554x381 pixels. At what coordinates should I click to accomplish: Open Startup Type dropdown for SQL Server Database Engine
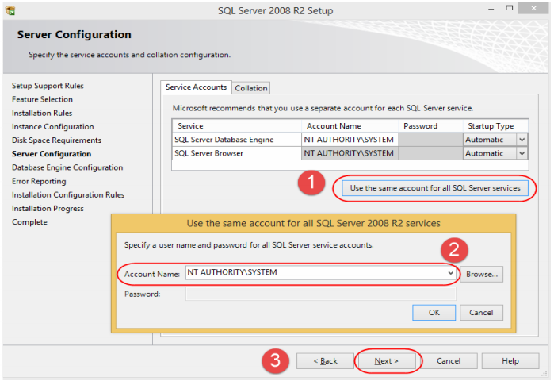tap(522, 140)
